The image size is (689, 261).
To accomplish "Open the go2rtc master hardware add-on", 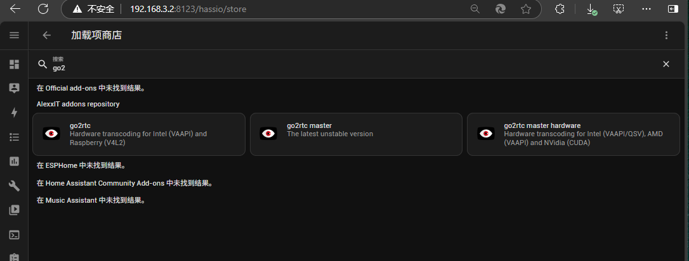I will (573, 134).
